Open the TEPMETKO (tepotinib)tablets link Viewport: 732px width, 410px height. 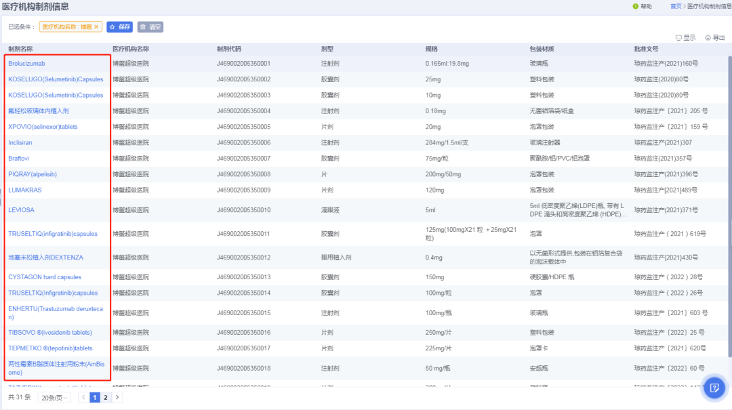[x=50, y=348]
